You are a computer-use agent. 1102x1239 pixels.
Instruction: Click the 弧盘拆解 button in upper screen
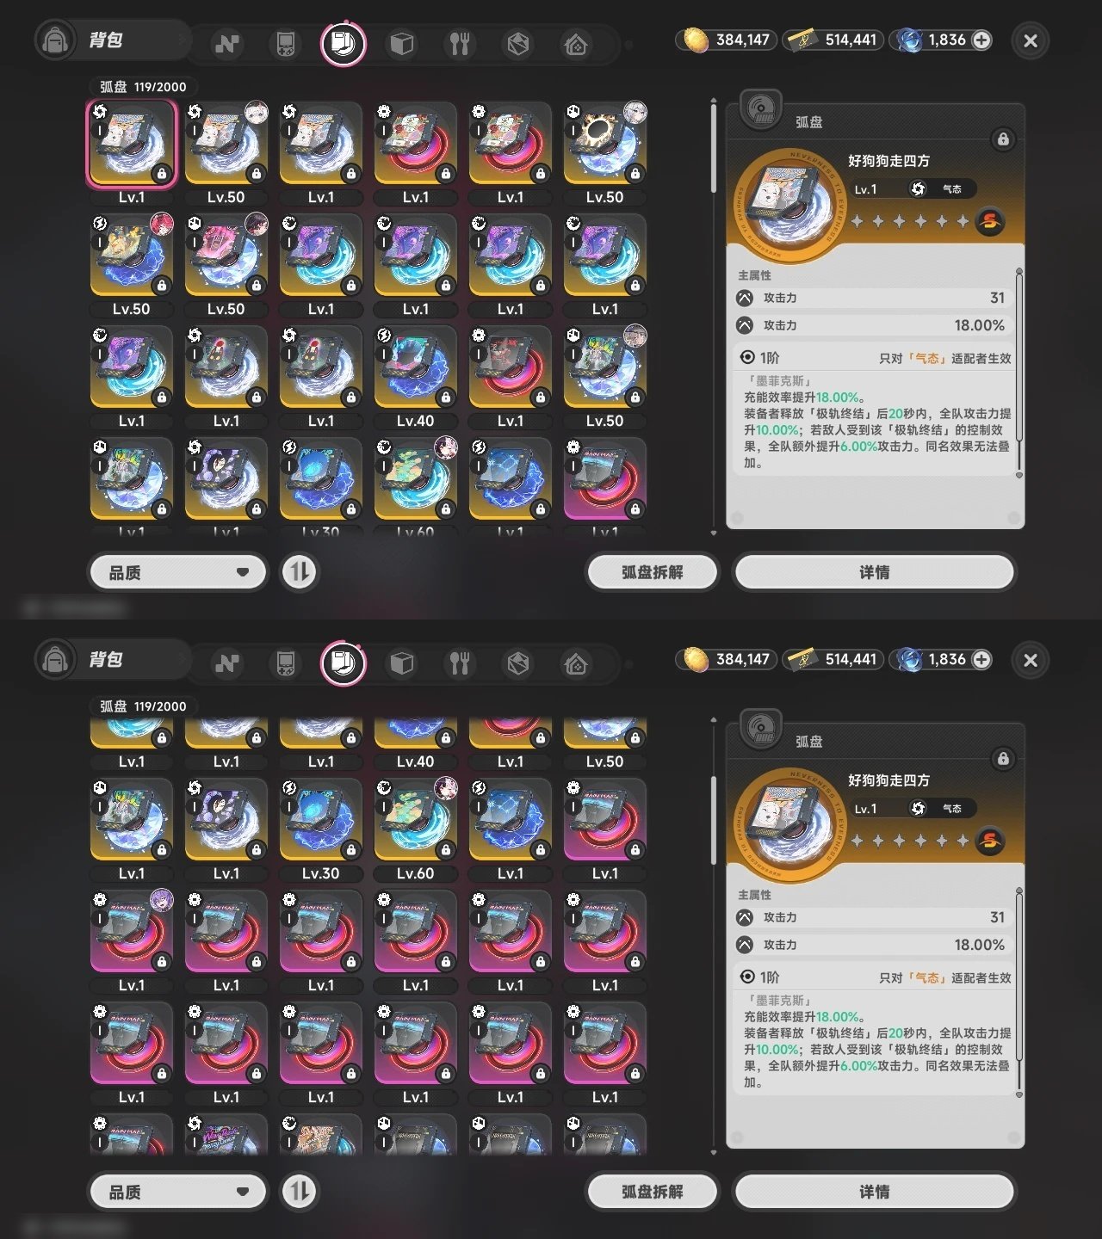click(652, 572)
